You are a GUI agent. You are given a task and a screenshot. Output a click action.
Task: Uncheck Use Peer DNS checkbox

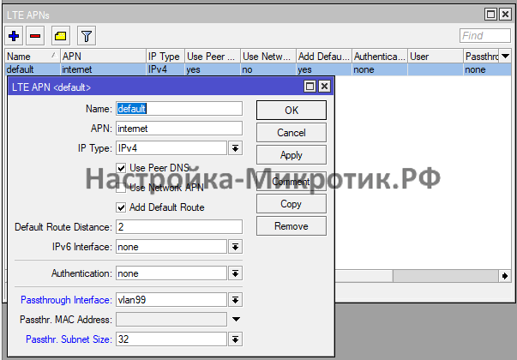click(x=121, y=168)
